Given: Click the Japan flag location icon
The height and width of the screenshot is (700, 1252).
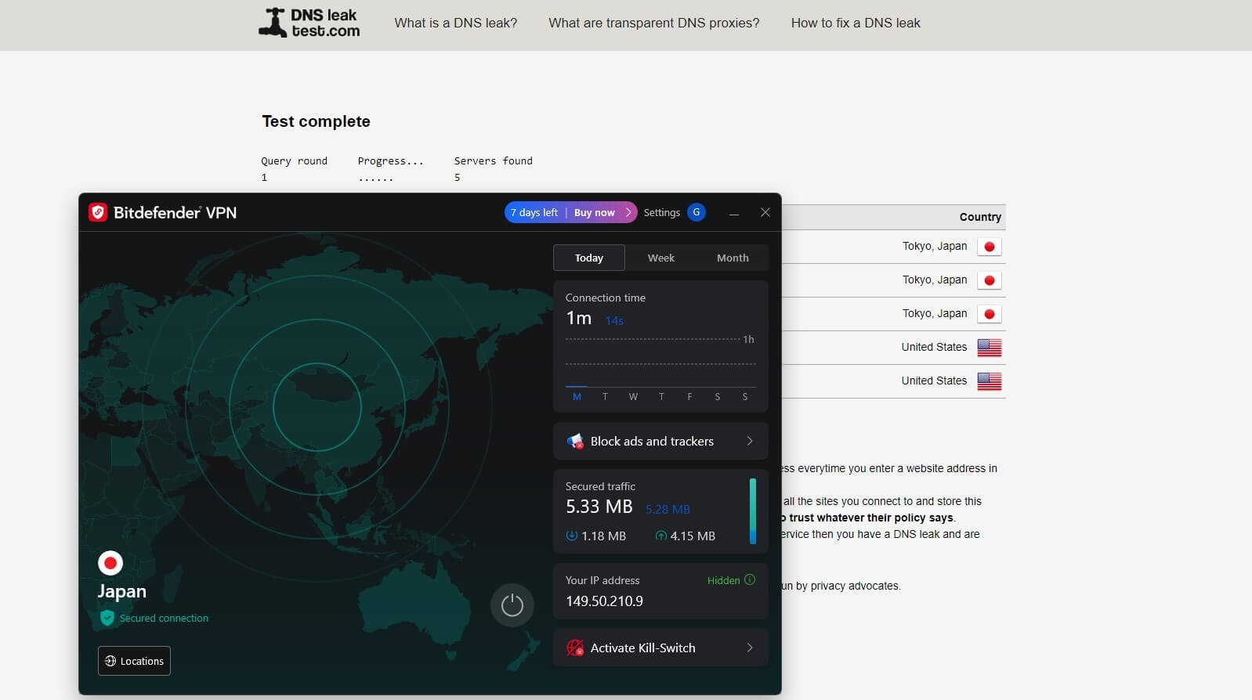Looking at the screenshot, I should [110, 563].
